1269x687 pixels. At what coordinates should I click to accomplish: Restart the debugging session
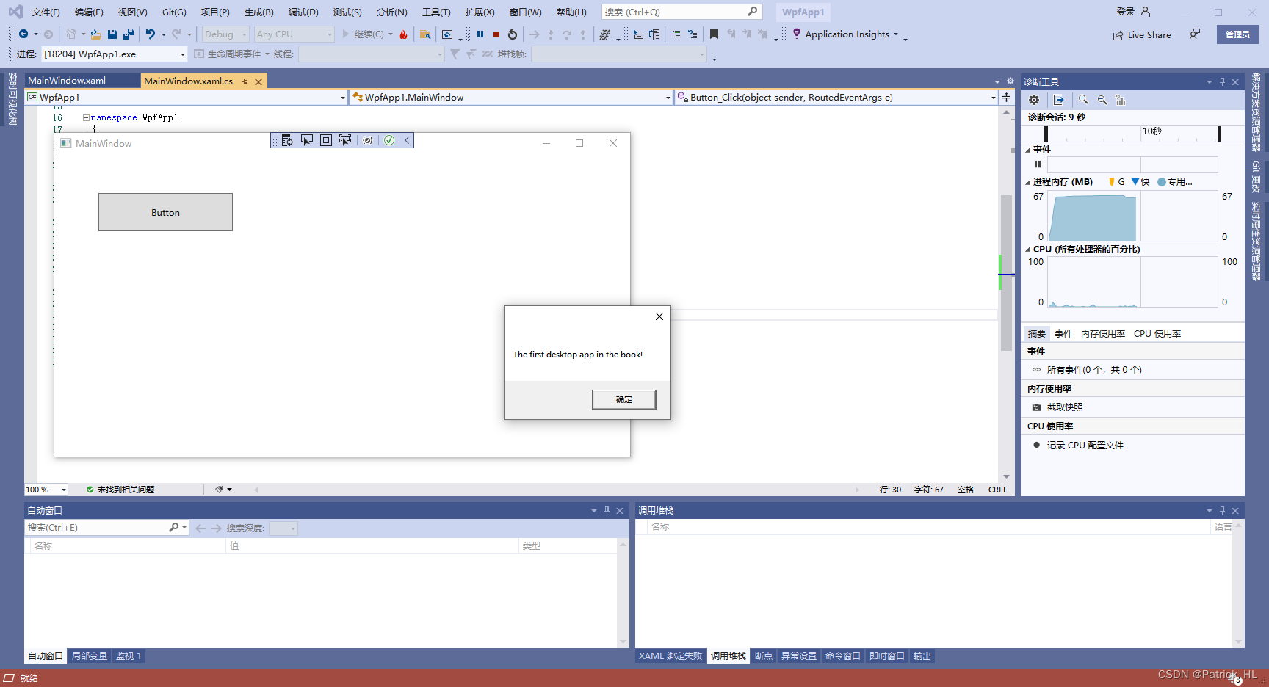click(513, 34)
